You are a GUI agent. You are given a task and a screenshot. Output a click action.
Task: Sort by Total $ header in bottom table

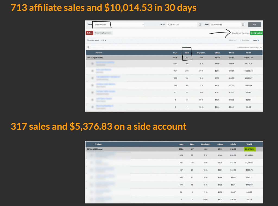[249, 144]
